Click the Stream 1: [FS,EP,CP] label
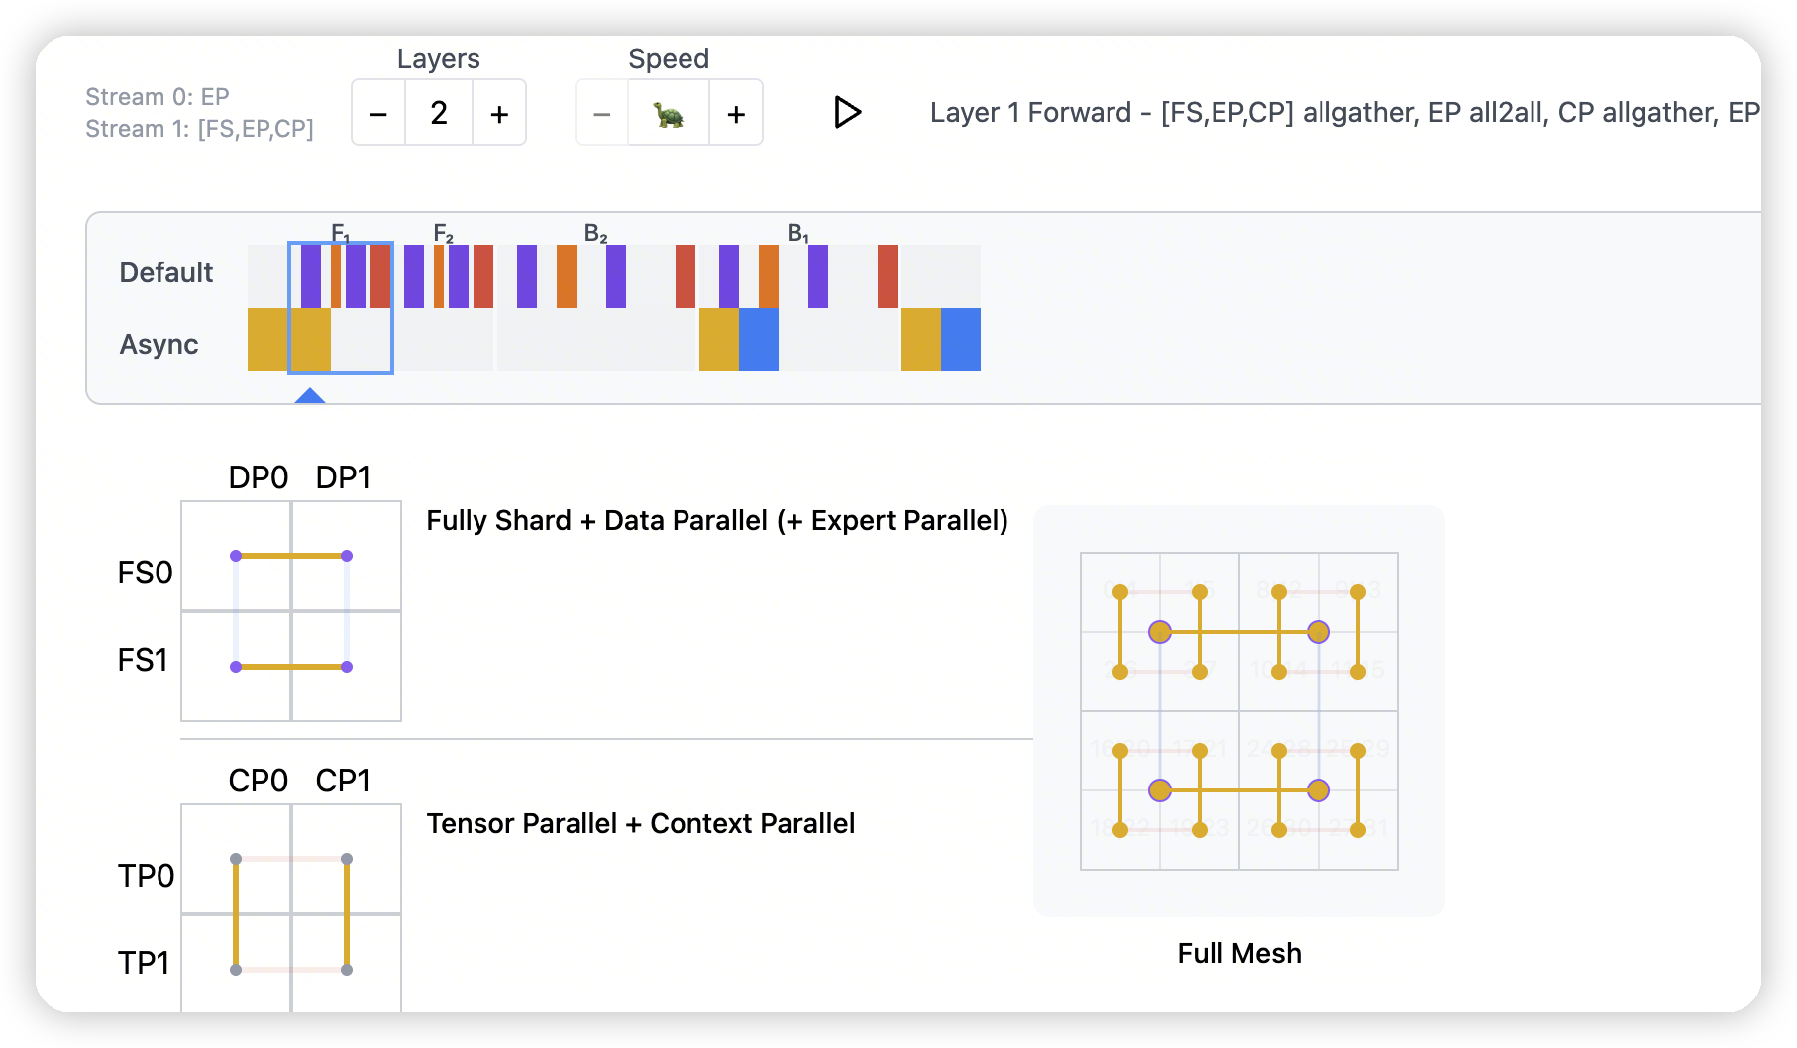The height and width of the screenshot is (1048, 1797). (x=199, y=129)
